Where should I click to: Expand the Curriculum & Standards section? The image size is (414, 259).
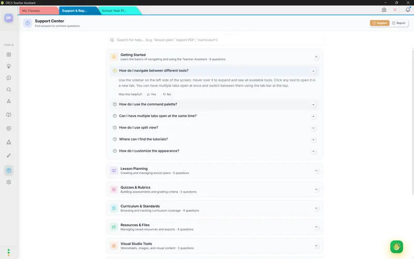(316, 208)
